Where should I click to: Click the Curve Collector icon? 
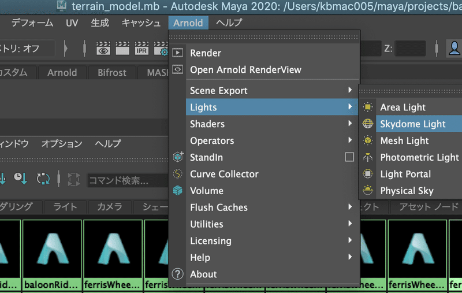(177, 174)
